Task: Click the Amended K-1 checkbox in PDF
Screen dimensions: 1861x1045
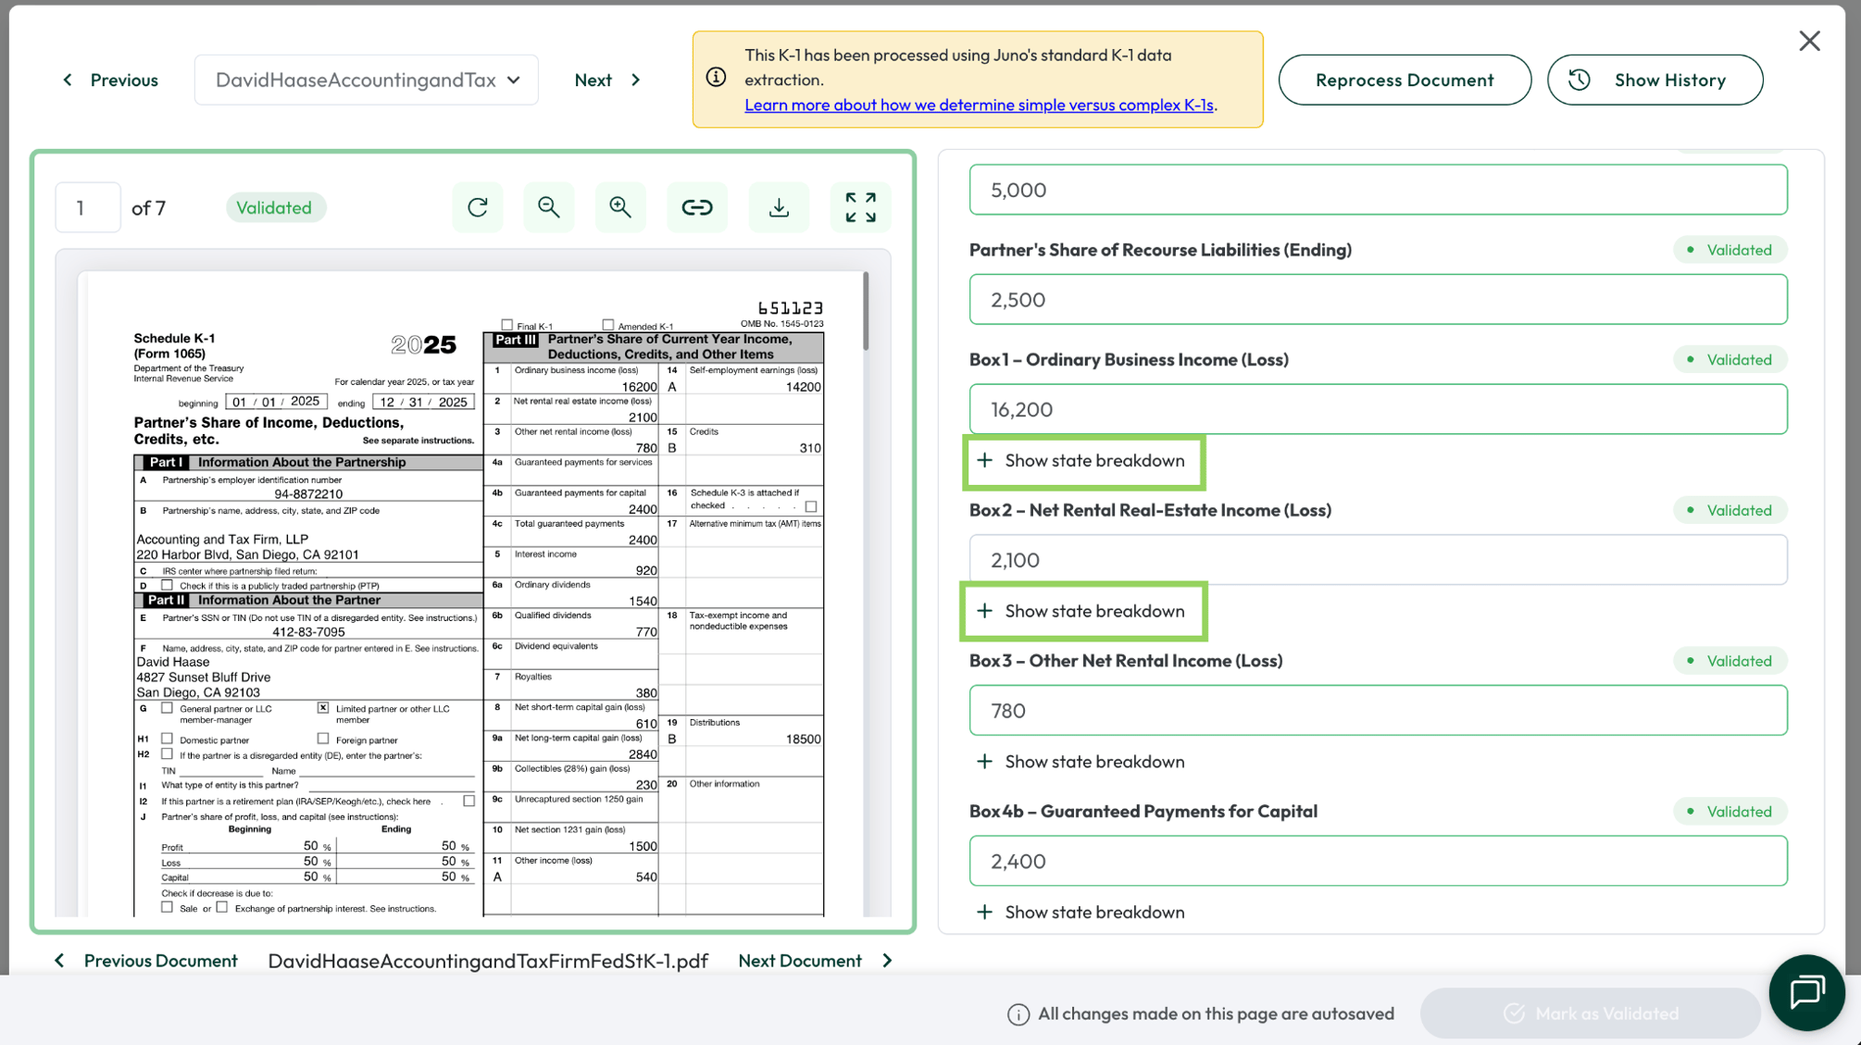Action: tap(608, 325)
